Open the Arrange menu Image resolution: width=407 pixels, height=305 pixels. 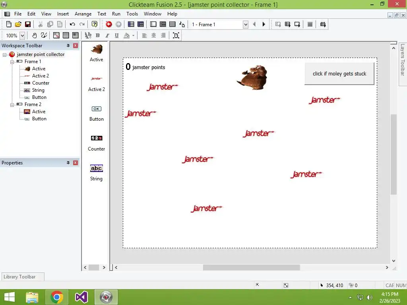click(83, 14)
